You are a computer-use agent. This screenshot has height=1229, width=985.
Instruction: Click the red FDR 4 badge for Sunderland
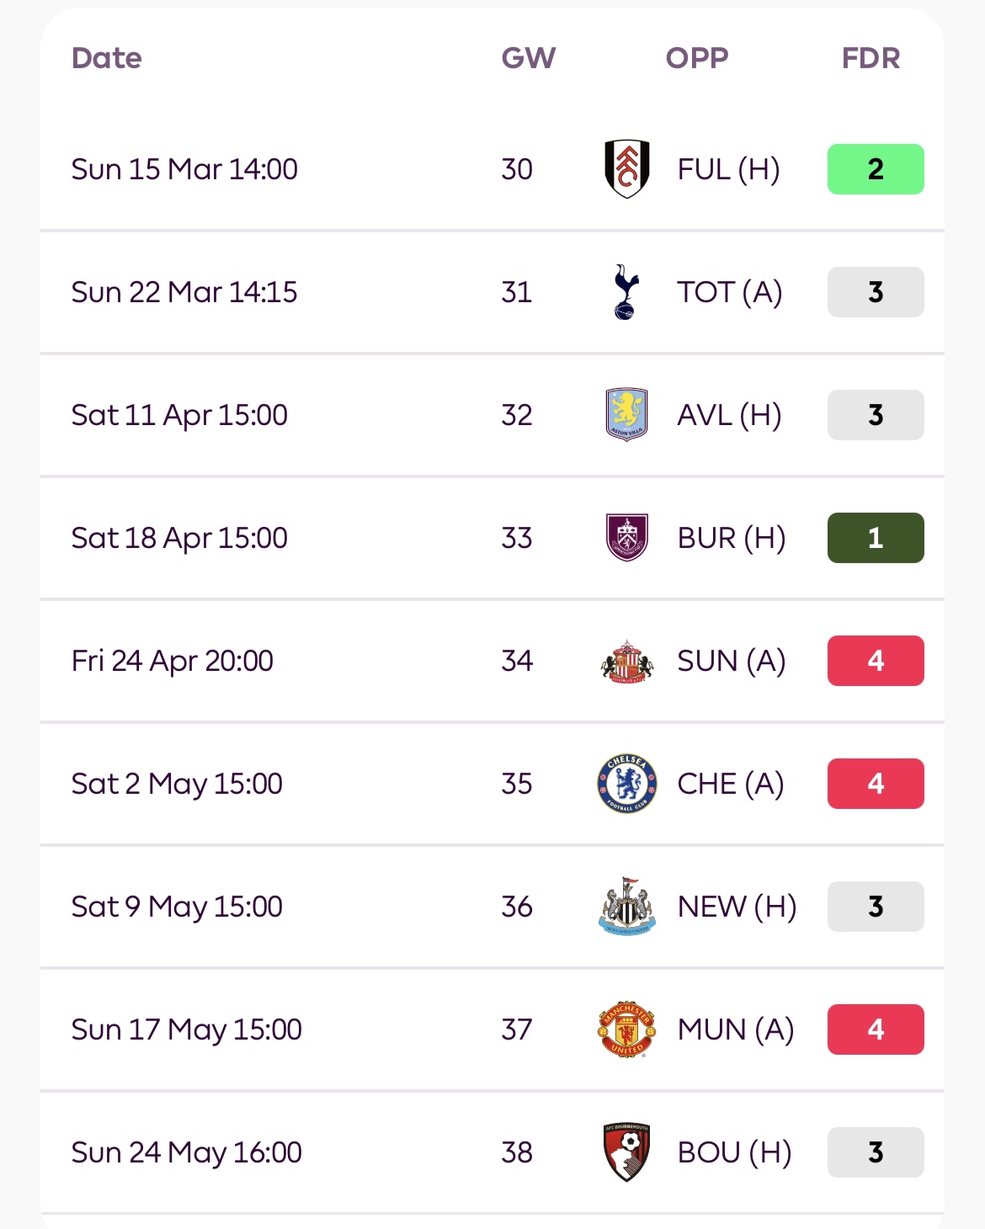(876, 661)
